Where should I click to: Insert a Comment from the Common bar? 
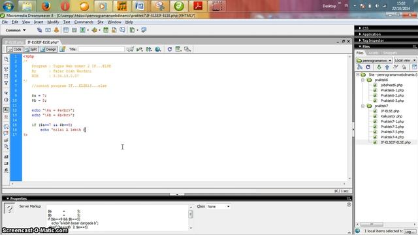pyautogui.click(x=122, y=30)
